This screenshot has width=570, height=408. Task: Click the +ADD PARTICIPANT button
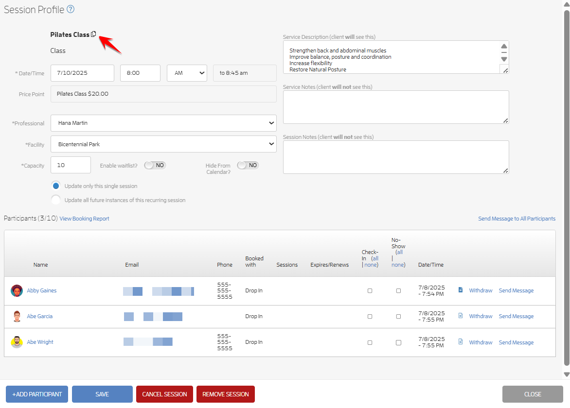pos(37,394)
